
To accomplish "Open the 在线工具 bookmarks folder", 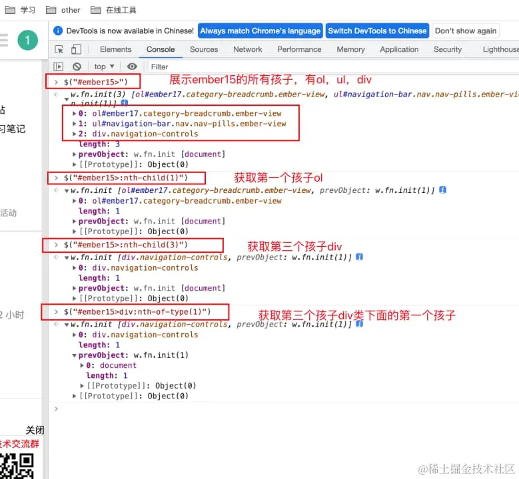I will (113, 10).
